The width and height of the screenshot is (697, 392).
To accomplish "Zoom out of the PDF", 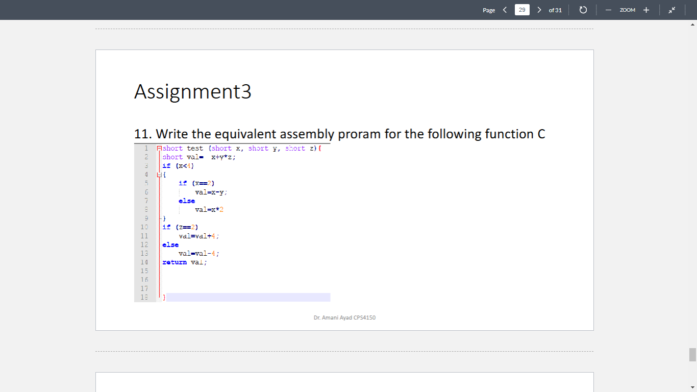I will (x=609, y=10).
